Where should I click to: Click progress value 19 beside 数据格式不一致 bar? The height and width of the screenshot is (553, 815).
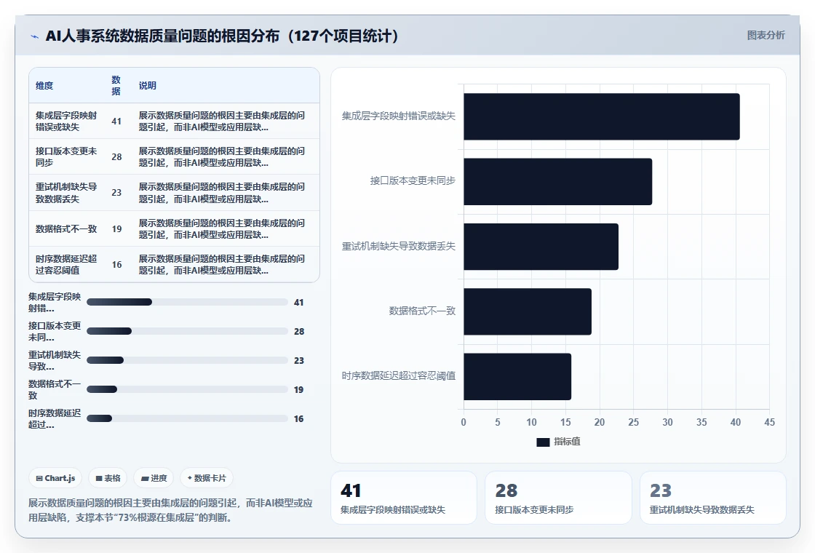tap(298, 390)
